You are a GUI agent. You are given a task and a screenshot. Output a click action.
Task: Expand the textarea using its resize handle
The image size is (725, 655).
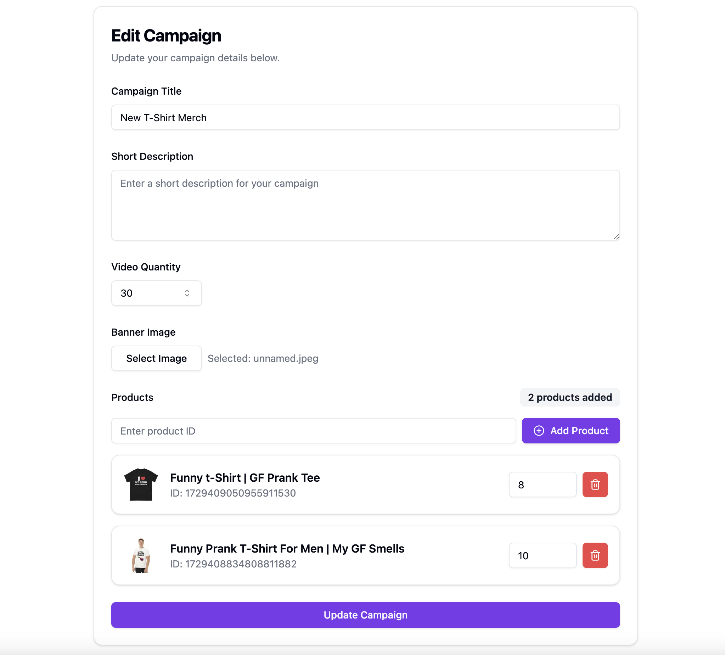(x=616, y=237)
